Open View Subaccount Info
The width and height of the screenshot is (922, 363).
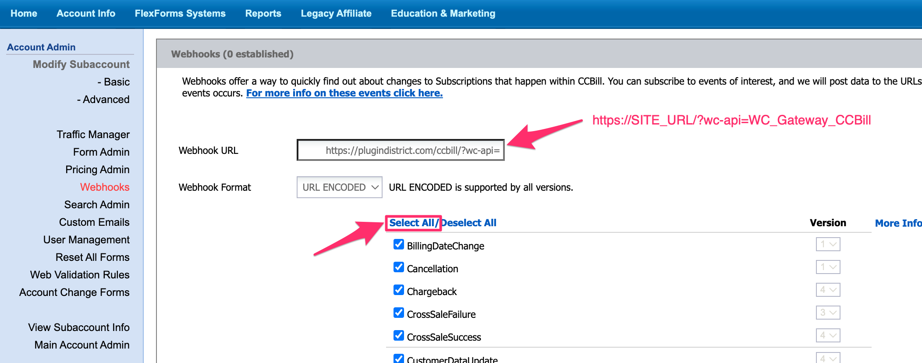tap(79, 327)
